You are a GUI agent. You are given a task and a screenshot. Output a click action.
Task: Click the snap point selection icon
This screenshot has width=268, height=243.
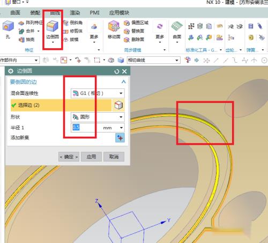tap(64, 60)
